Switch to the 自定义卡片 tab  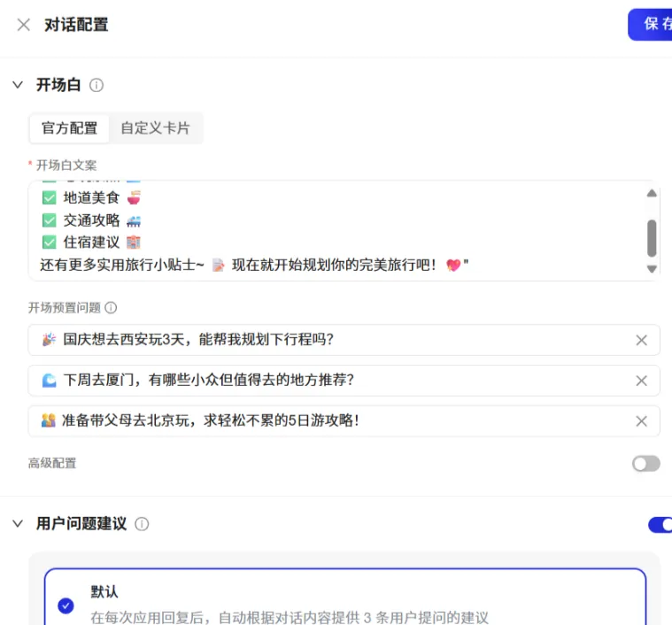pos(155,128)
